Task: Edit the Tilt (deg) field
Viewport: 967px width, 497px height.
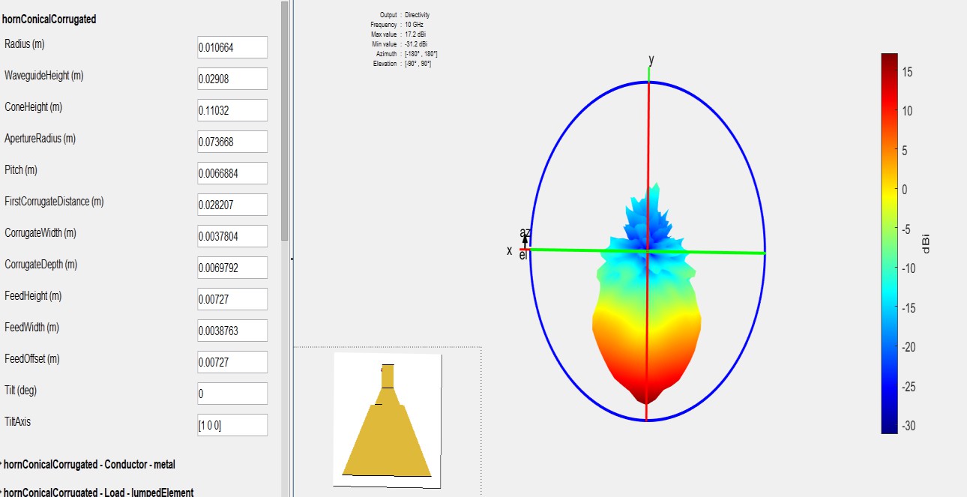Action: coord(232,394)
